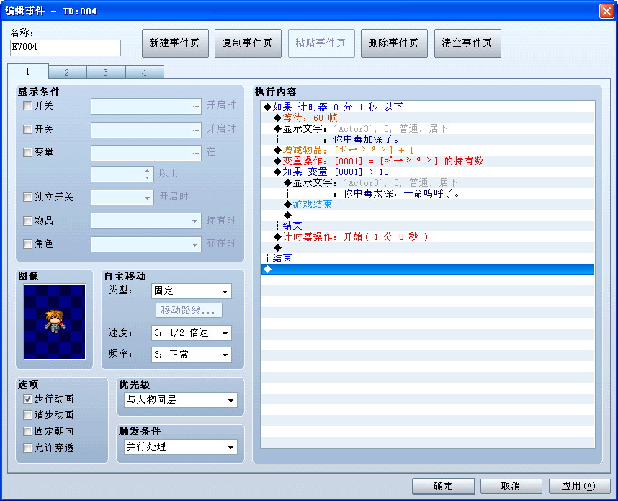Image resolution: width=618 pixels, height=501 pixels.
Task: Check the 物品 condition box
Action: tap(27, 221)
